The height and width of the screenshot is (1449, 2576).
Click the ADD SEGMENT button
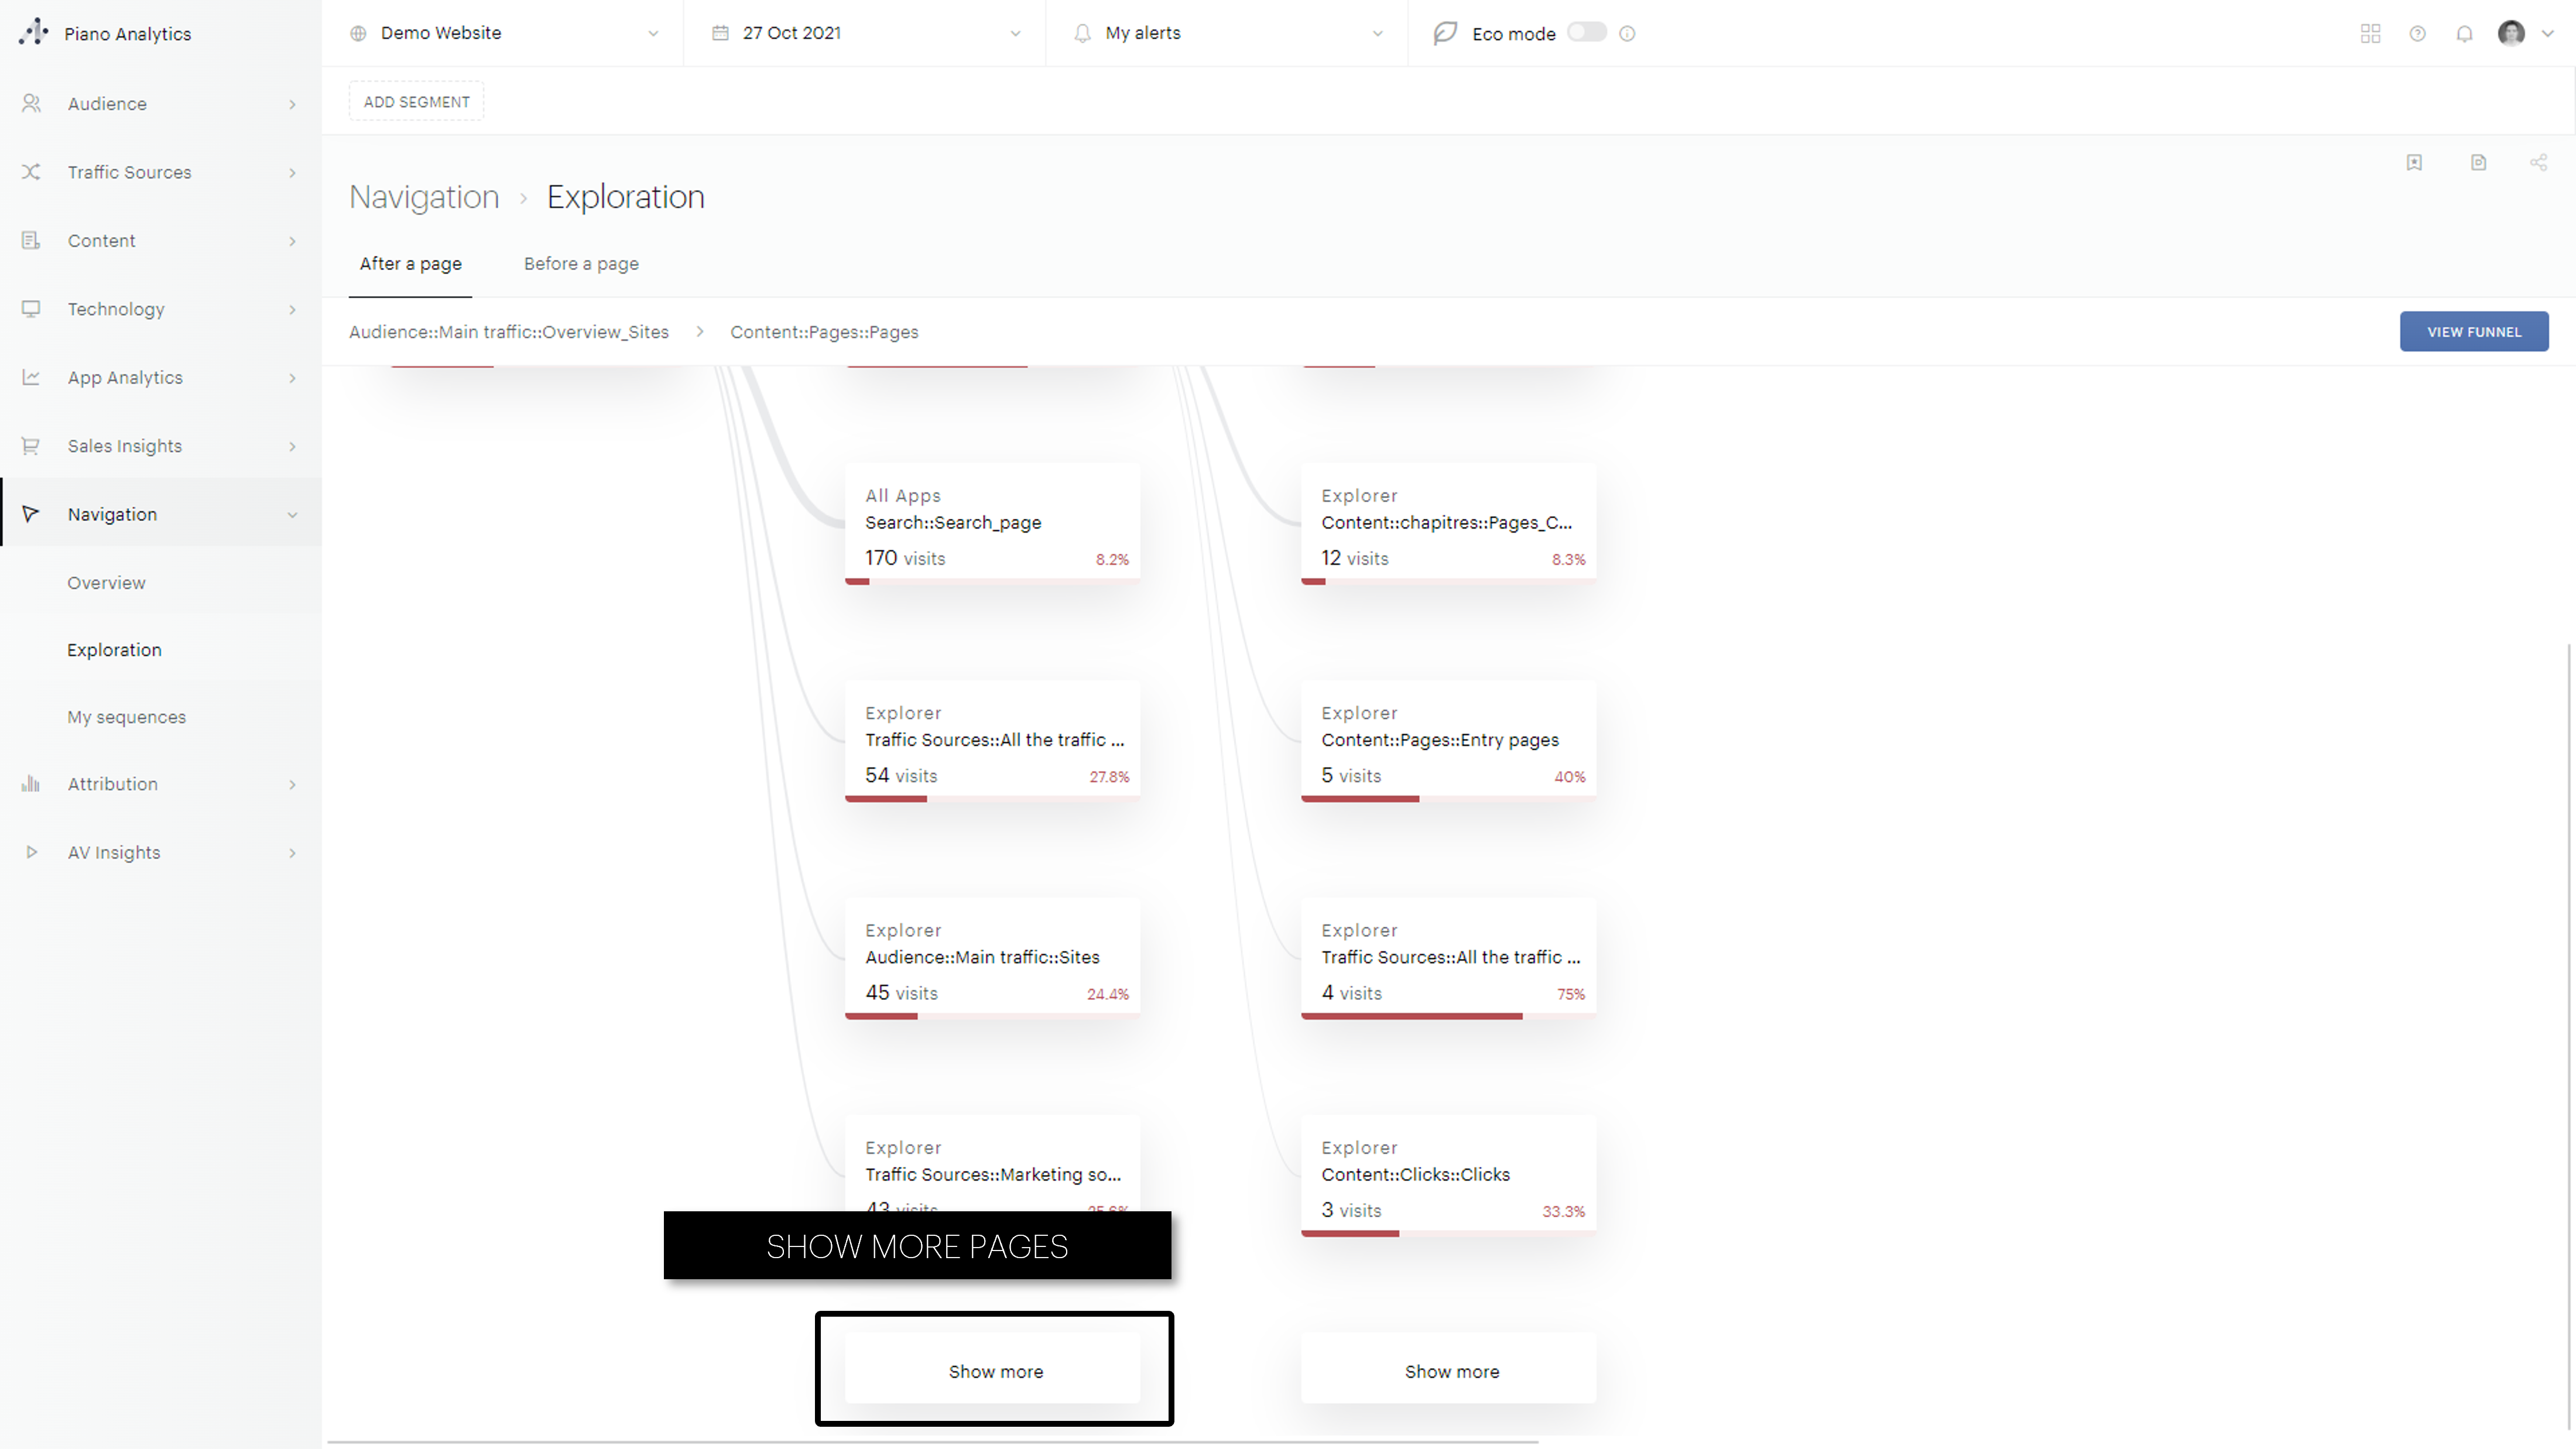(416, 100)
